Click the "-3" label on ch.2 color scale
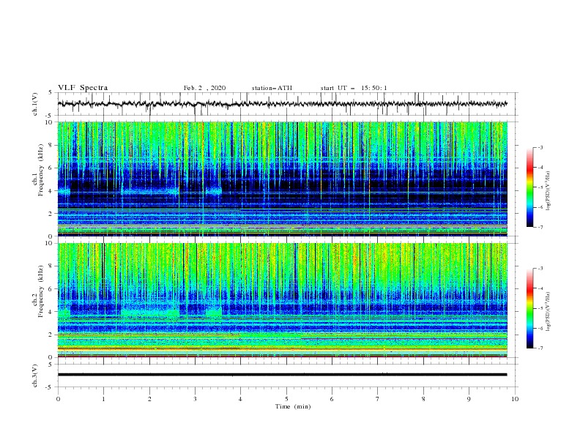580x448 pixels. tap(540, 269)
